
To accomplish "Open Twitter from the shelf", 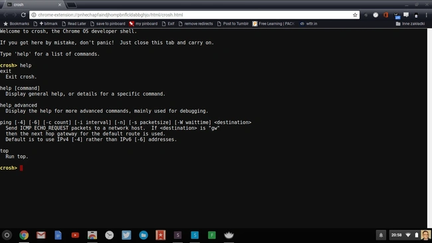I will (126, 235).
